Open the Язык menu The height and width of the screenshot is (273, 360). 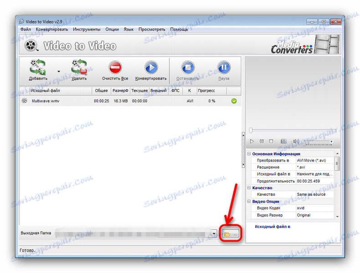tap(129, 29)
